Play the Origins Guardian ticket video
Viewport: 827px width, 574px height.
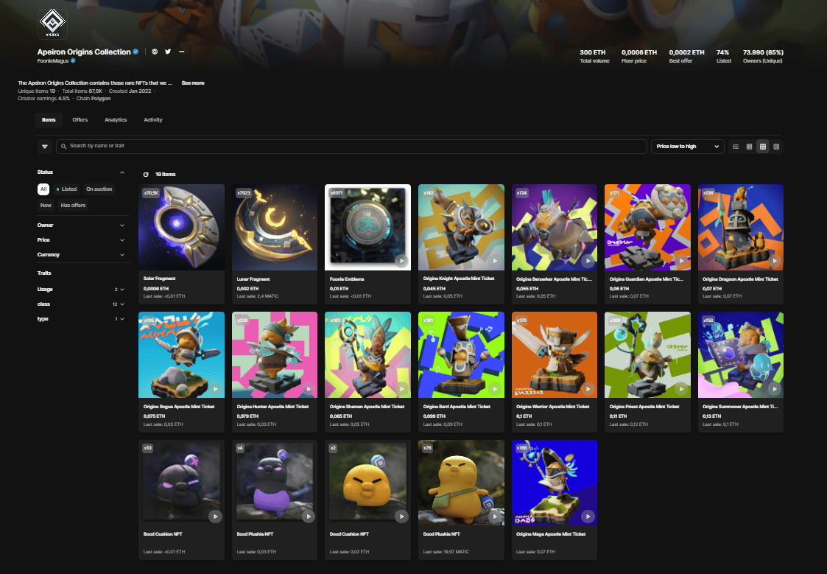pos(681,261)
